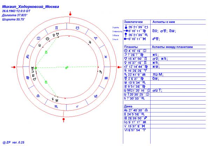Viewport: 208px width, 146px height.
Task: Click the Mars symbol in the chart wheel
Action: [x=34, y=79]
